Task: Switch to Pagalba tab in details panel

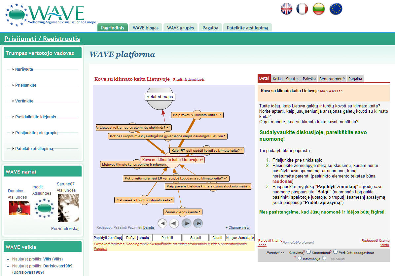Action: (355, 79)
